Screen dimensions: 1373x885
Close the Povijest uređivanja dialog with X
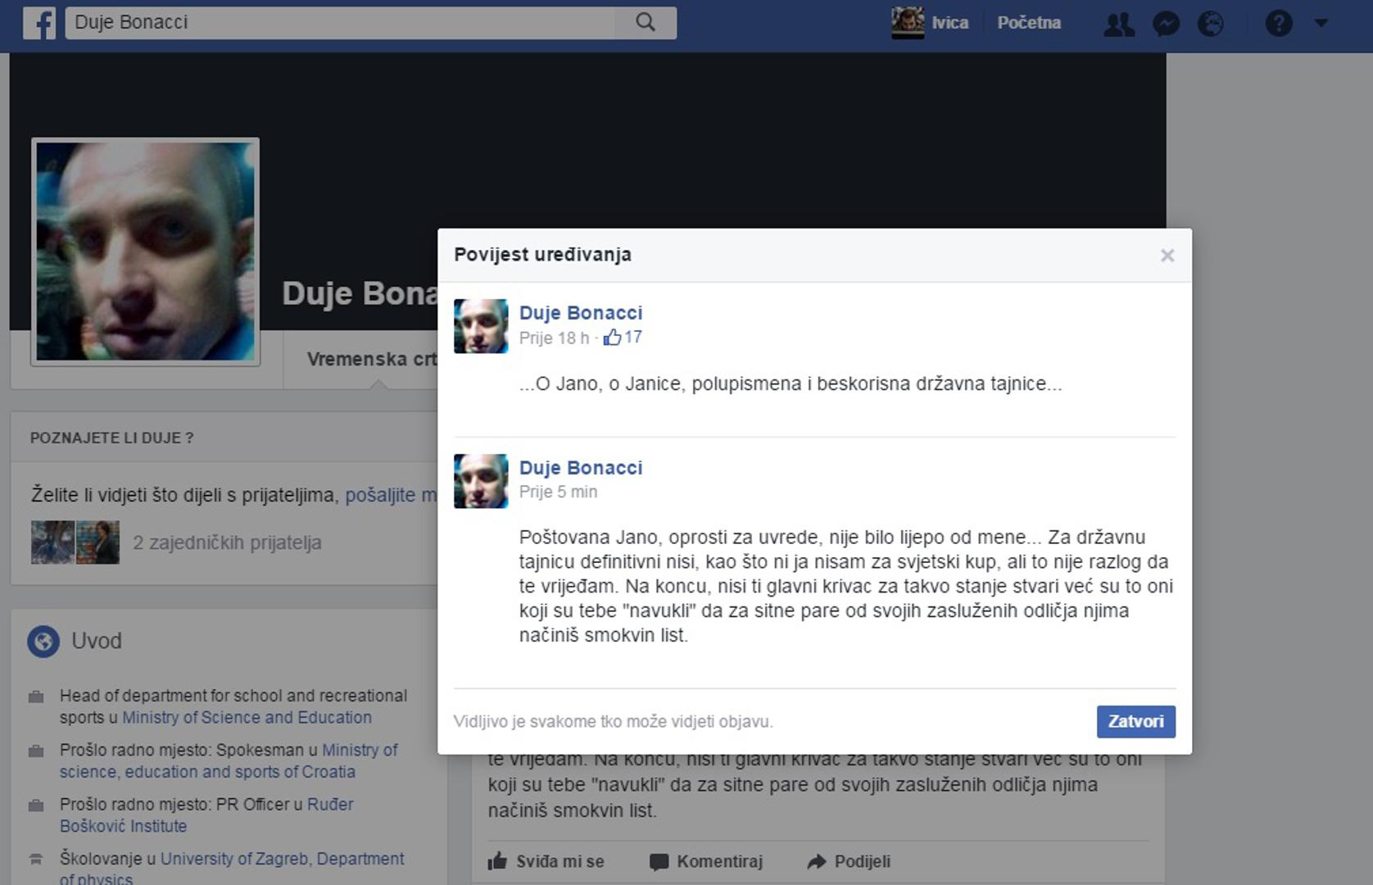(1167, 256)
